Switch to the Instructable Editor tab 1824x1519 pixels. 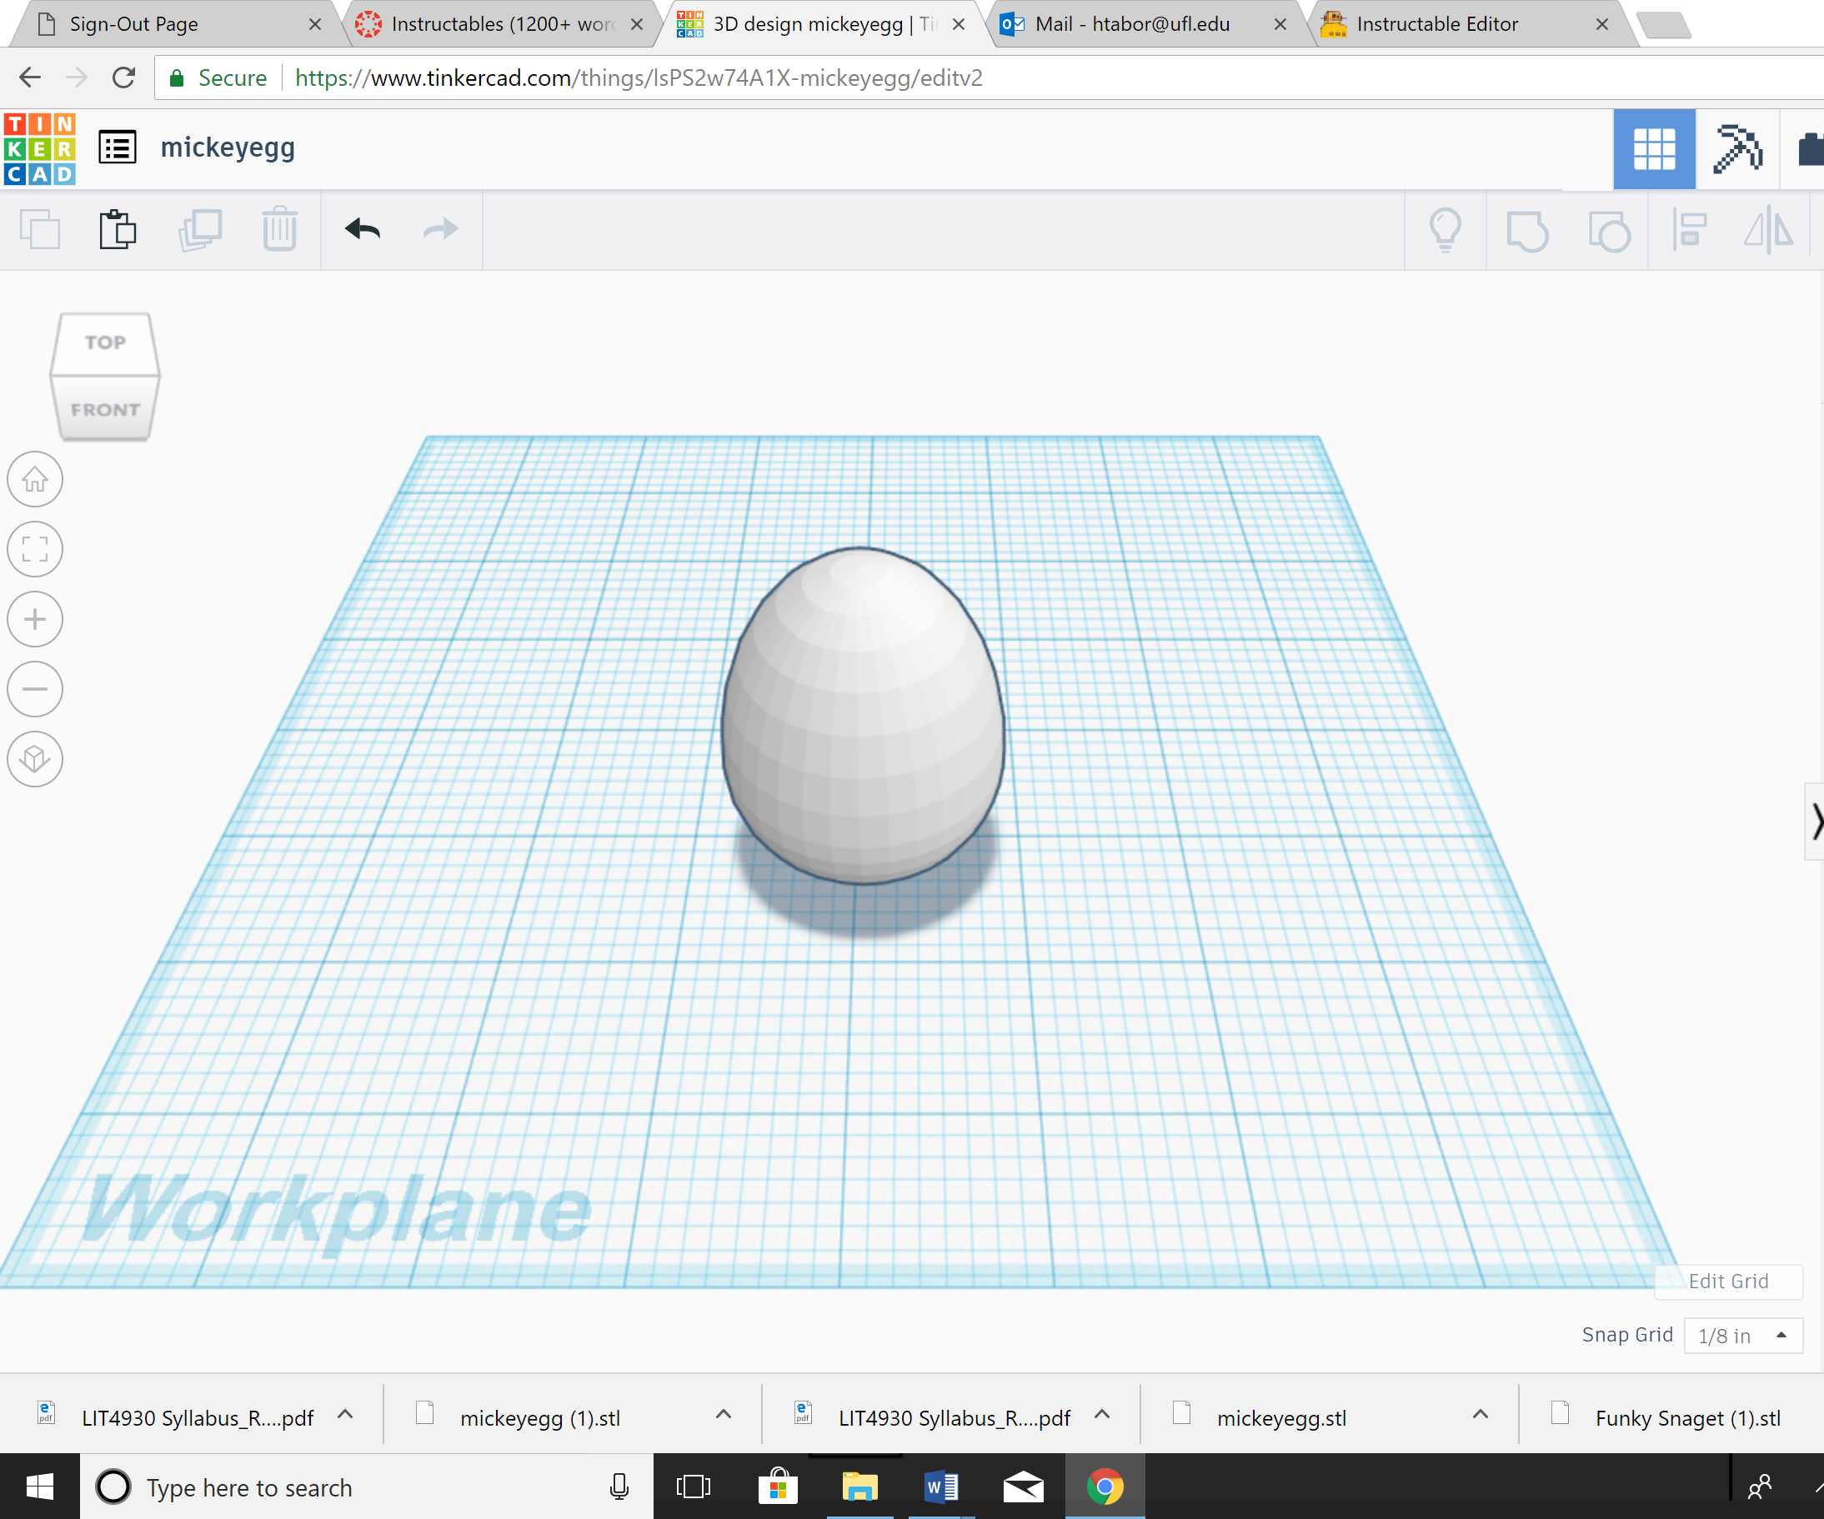click(1437, 23)
